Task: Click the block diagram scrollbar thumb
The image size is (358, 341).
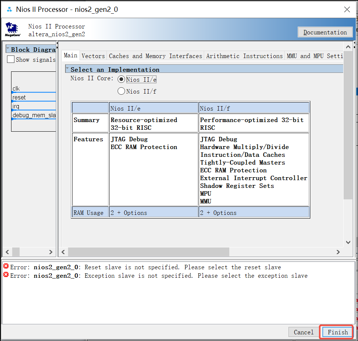Action: click(16, 252)
